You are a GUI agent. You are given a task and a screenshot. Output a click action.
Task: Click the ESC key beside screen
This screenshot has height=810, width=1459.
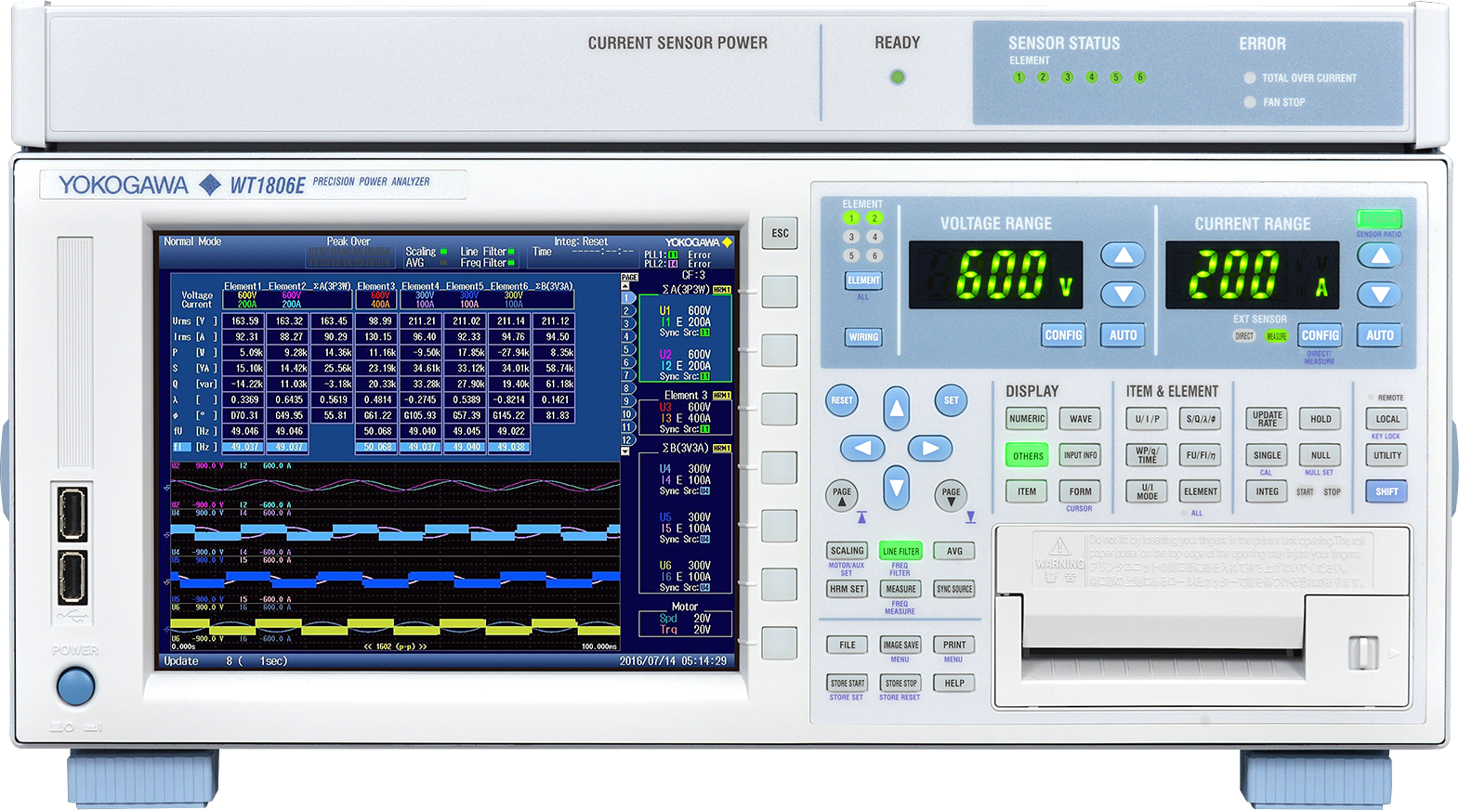point(780,233)
